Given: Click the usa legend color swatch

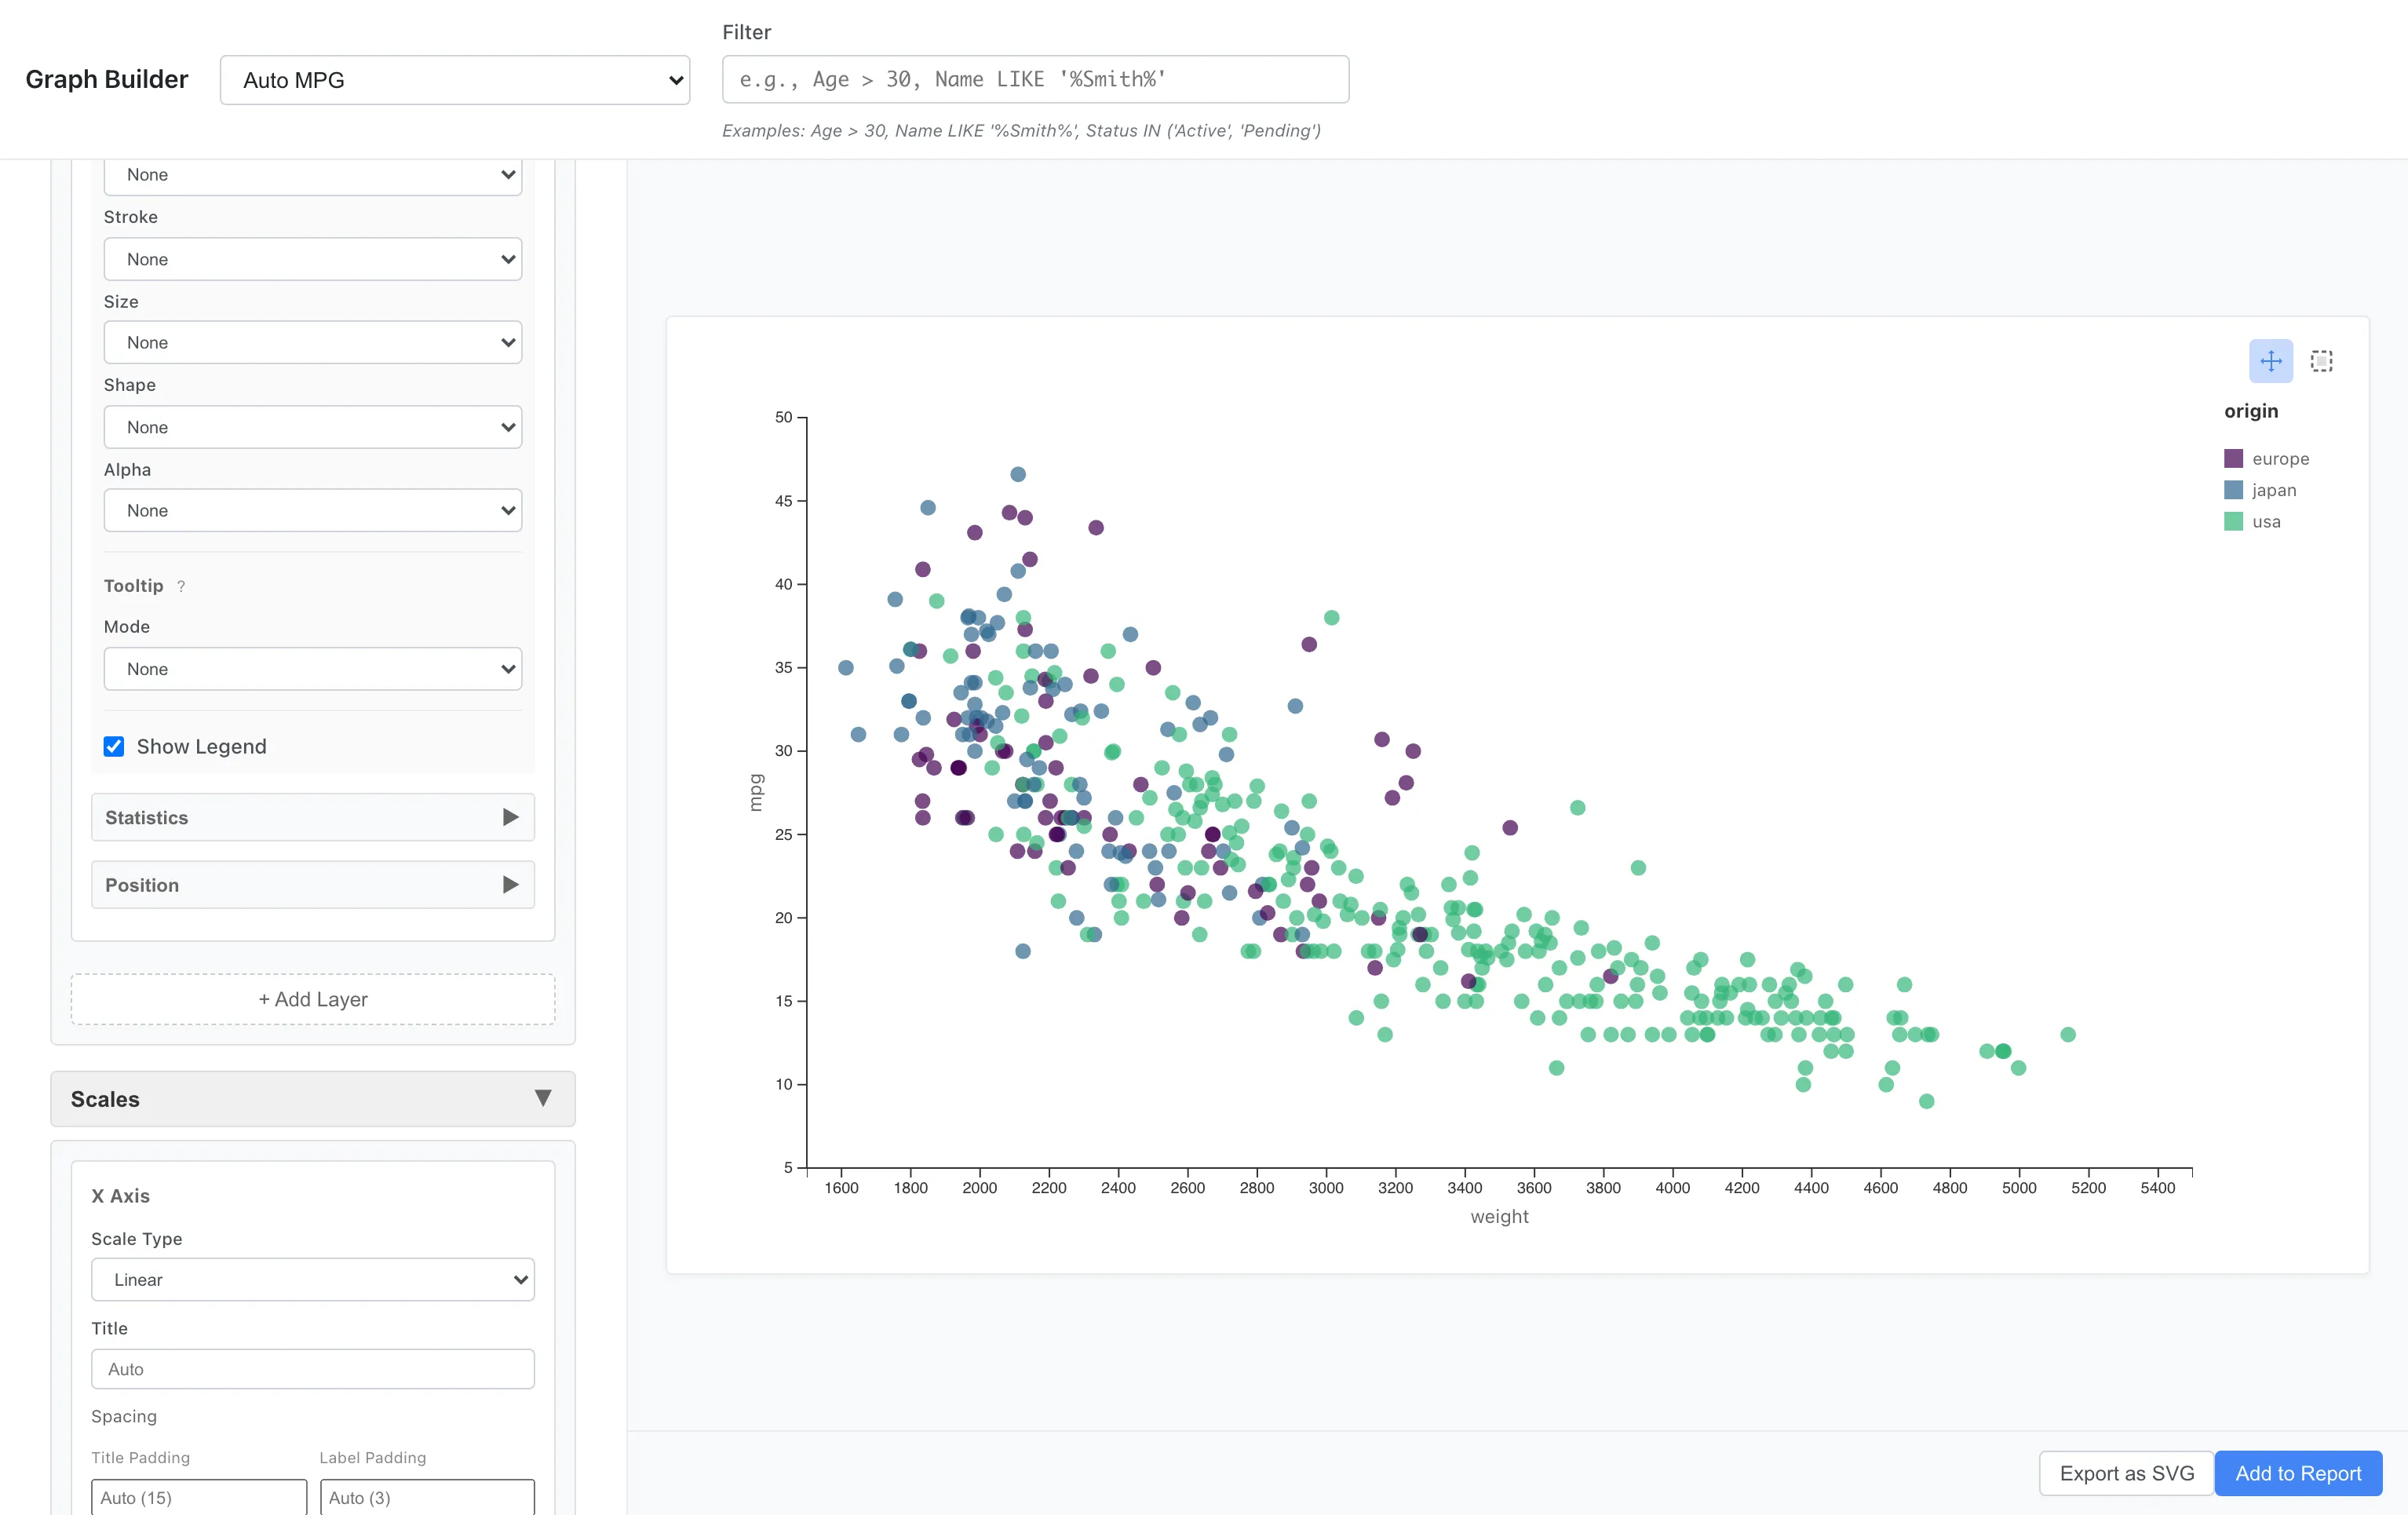Looking at the screenshot, I should (2232, 521).
